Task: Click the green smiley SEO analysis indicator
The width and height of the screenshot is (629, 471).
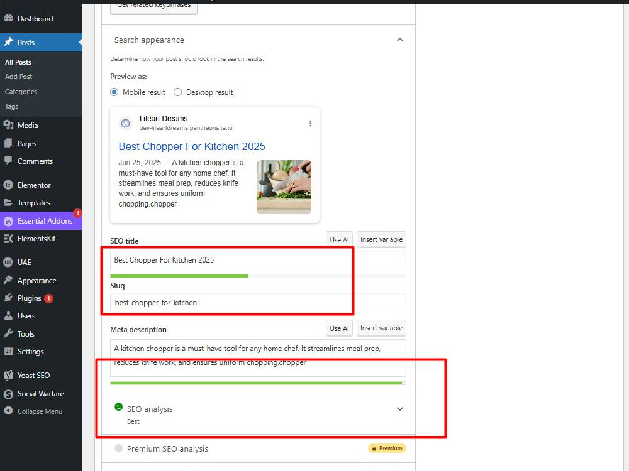Action: [118, 407]
